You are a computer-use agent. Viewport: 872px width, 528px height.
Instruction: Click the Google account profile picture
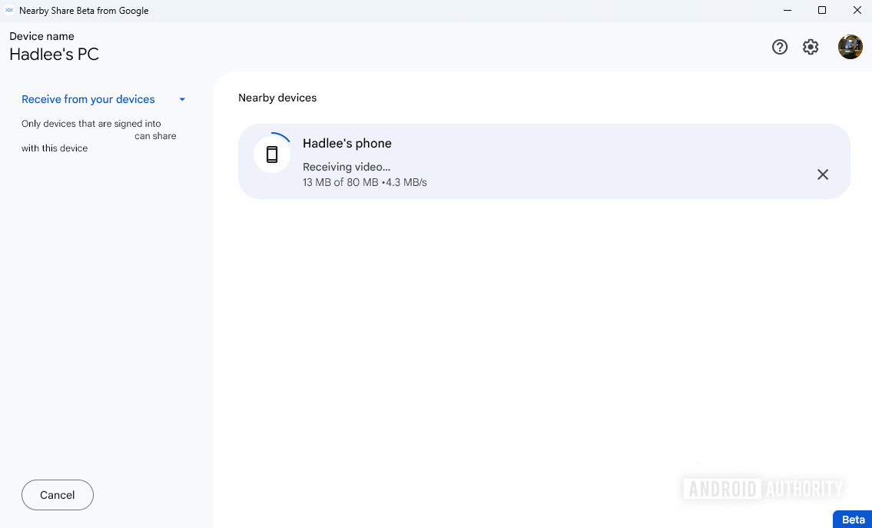point(850,47)
